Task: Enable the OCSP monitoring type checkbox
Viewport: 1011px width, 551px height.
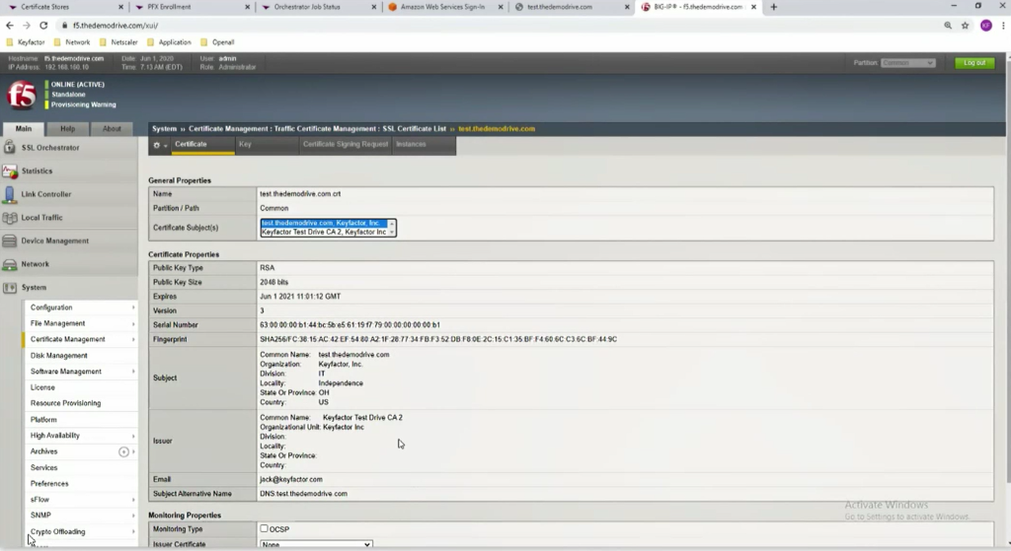Action: [x=264, y=529]
